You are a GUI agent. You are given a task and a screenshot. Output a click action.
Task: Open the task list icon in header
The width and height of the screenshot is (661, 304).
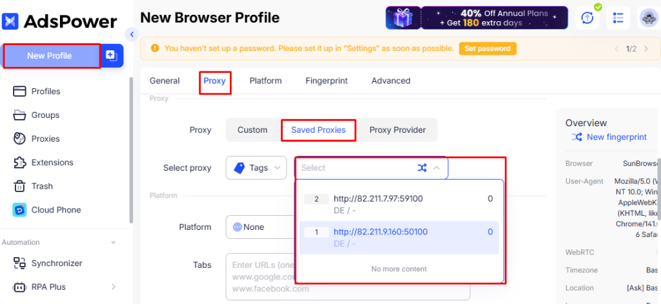(618, 17)
